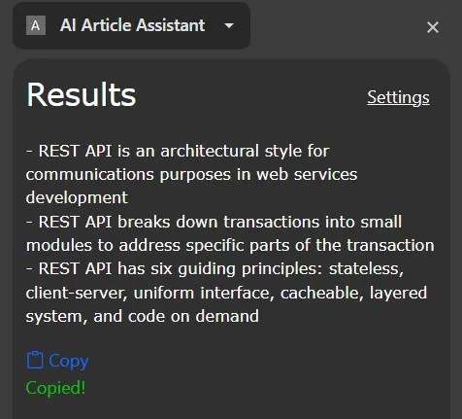Screen dimensions: 462x419
Task: Click the dark header area left of the X
Action: [337, 26]
